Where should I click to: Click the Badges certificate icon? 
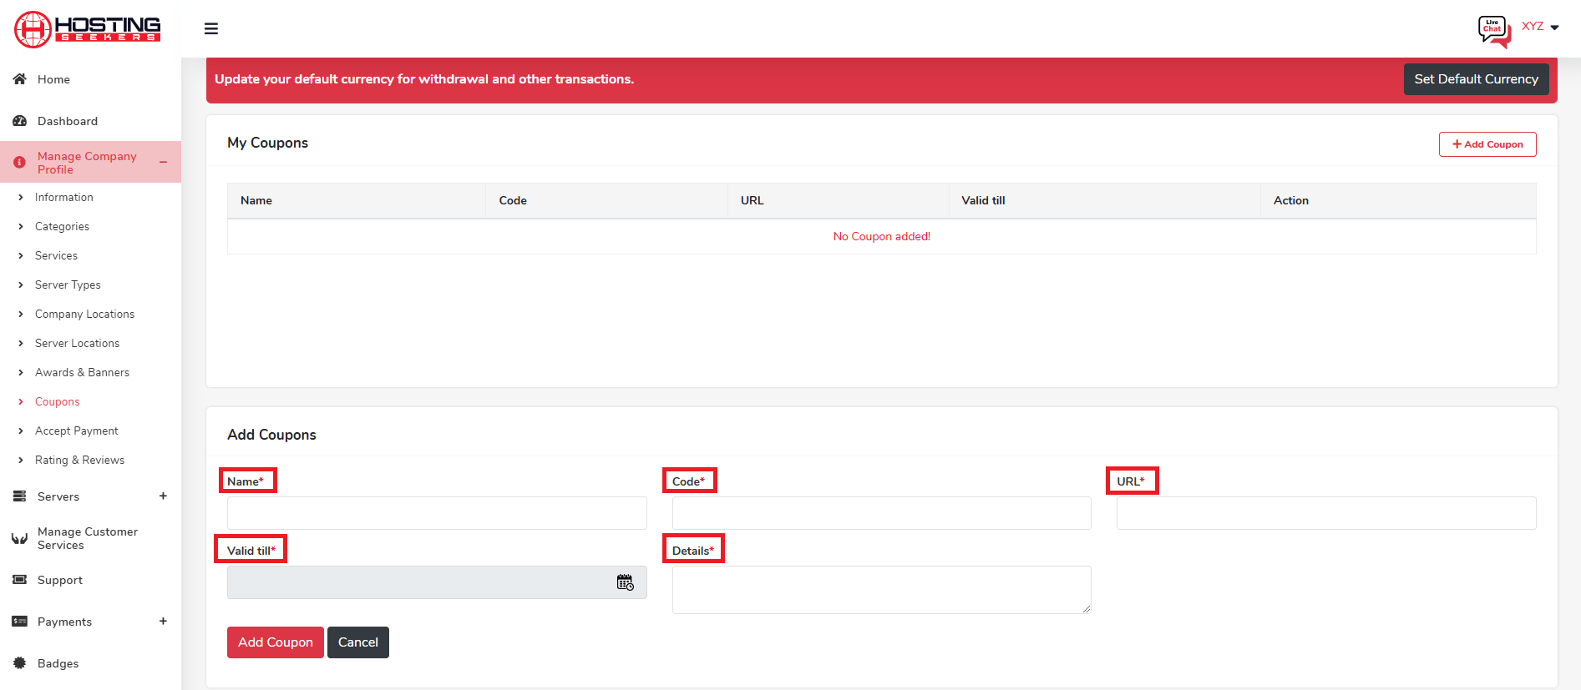click(20, 663)
